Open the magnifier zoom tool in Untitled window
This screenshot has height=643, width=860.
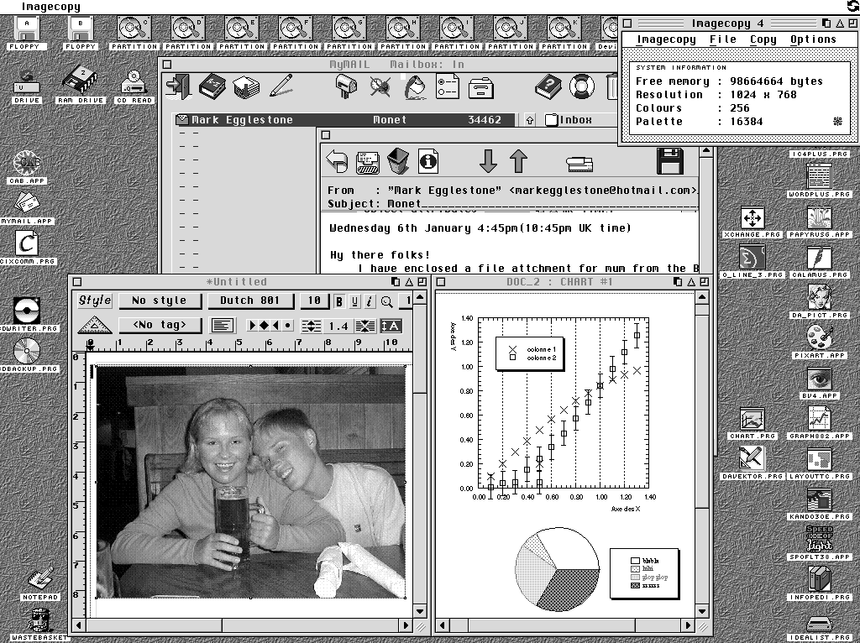tap(386, 301)
